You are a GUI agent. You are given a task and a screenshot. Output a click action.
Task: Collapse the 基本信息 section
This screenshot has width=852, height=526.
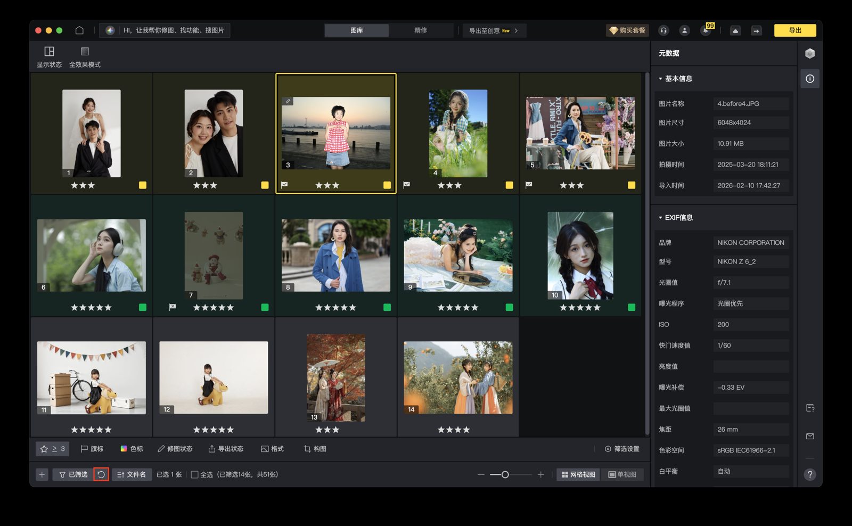[659, 78]
